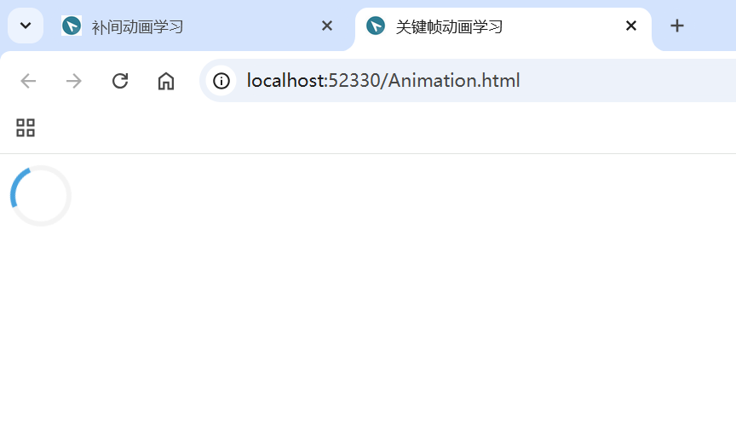Reload the current page
The height and width of the screenshot is (424, 736).
(120, 81)
